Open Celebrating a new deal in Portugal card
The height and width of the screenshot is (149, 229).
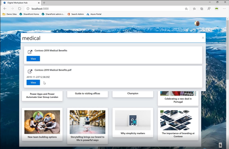[x=178, y=98]
